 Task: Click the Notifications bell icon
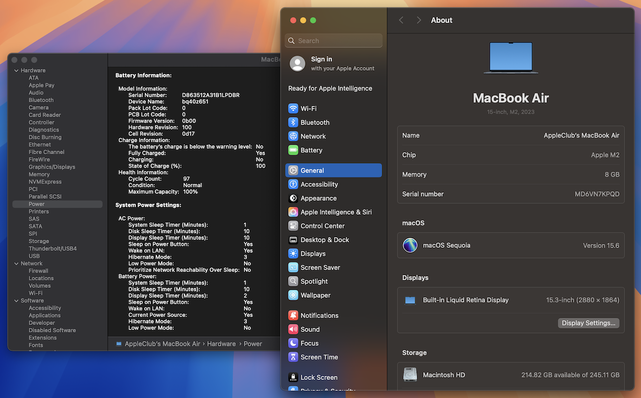point(293,315)
